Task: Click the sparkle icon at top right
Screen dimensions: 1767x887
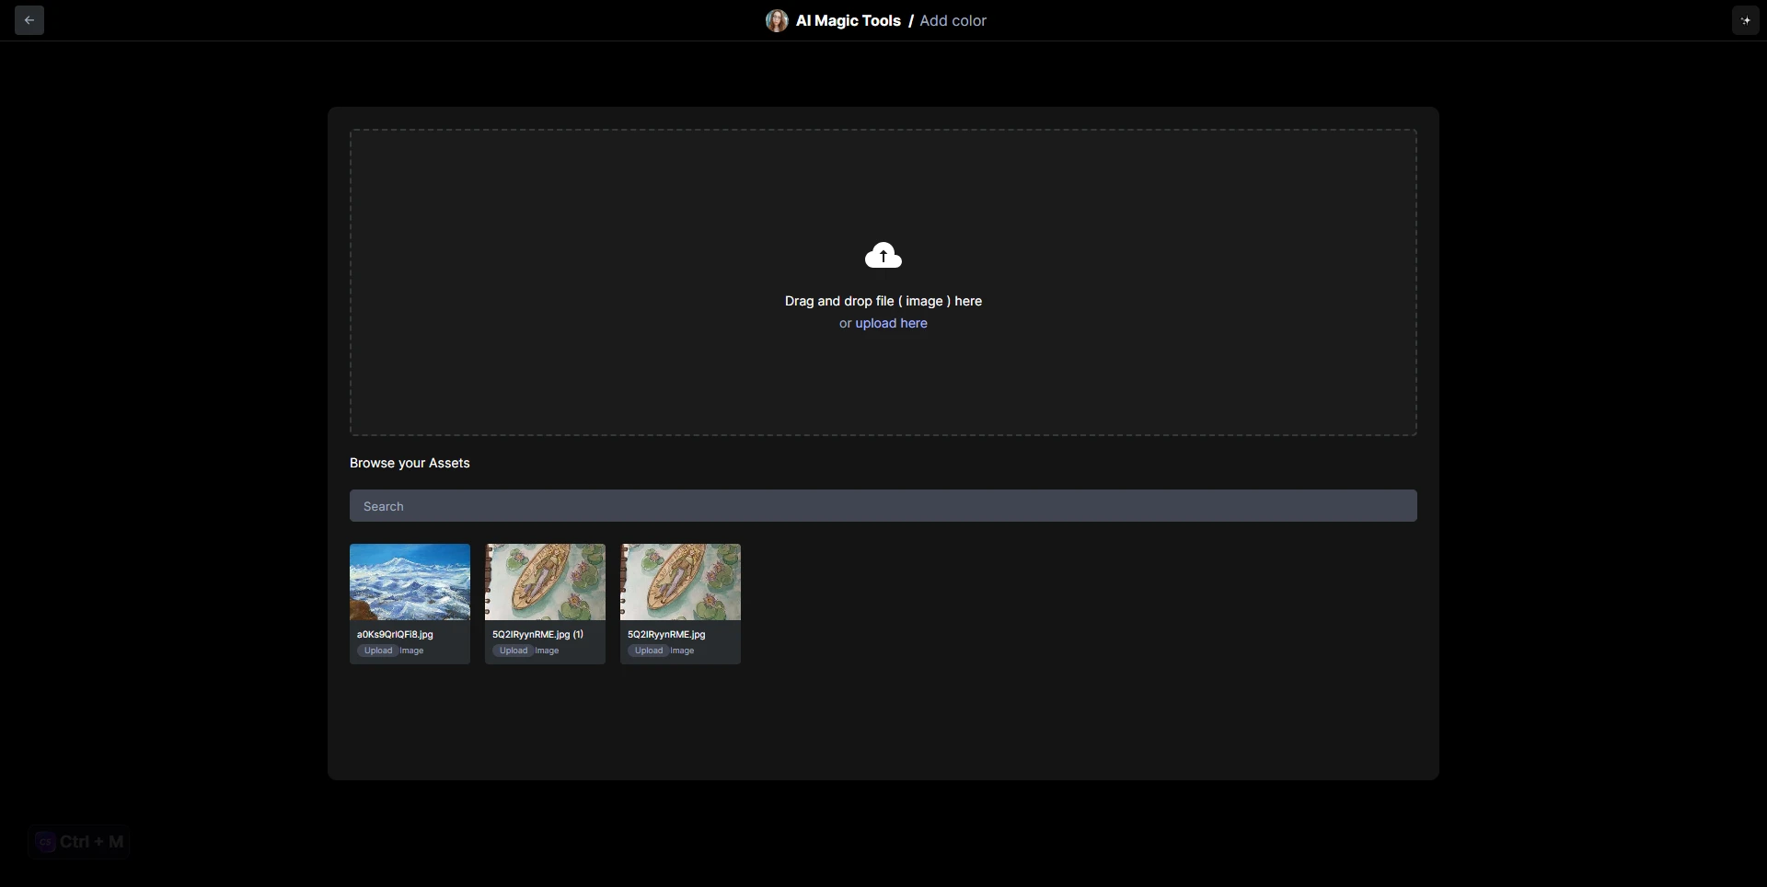Action: tap(1746, 20)
